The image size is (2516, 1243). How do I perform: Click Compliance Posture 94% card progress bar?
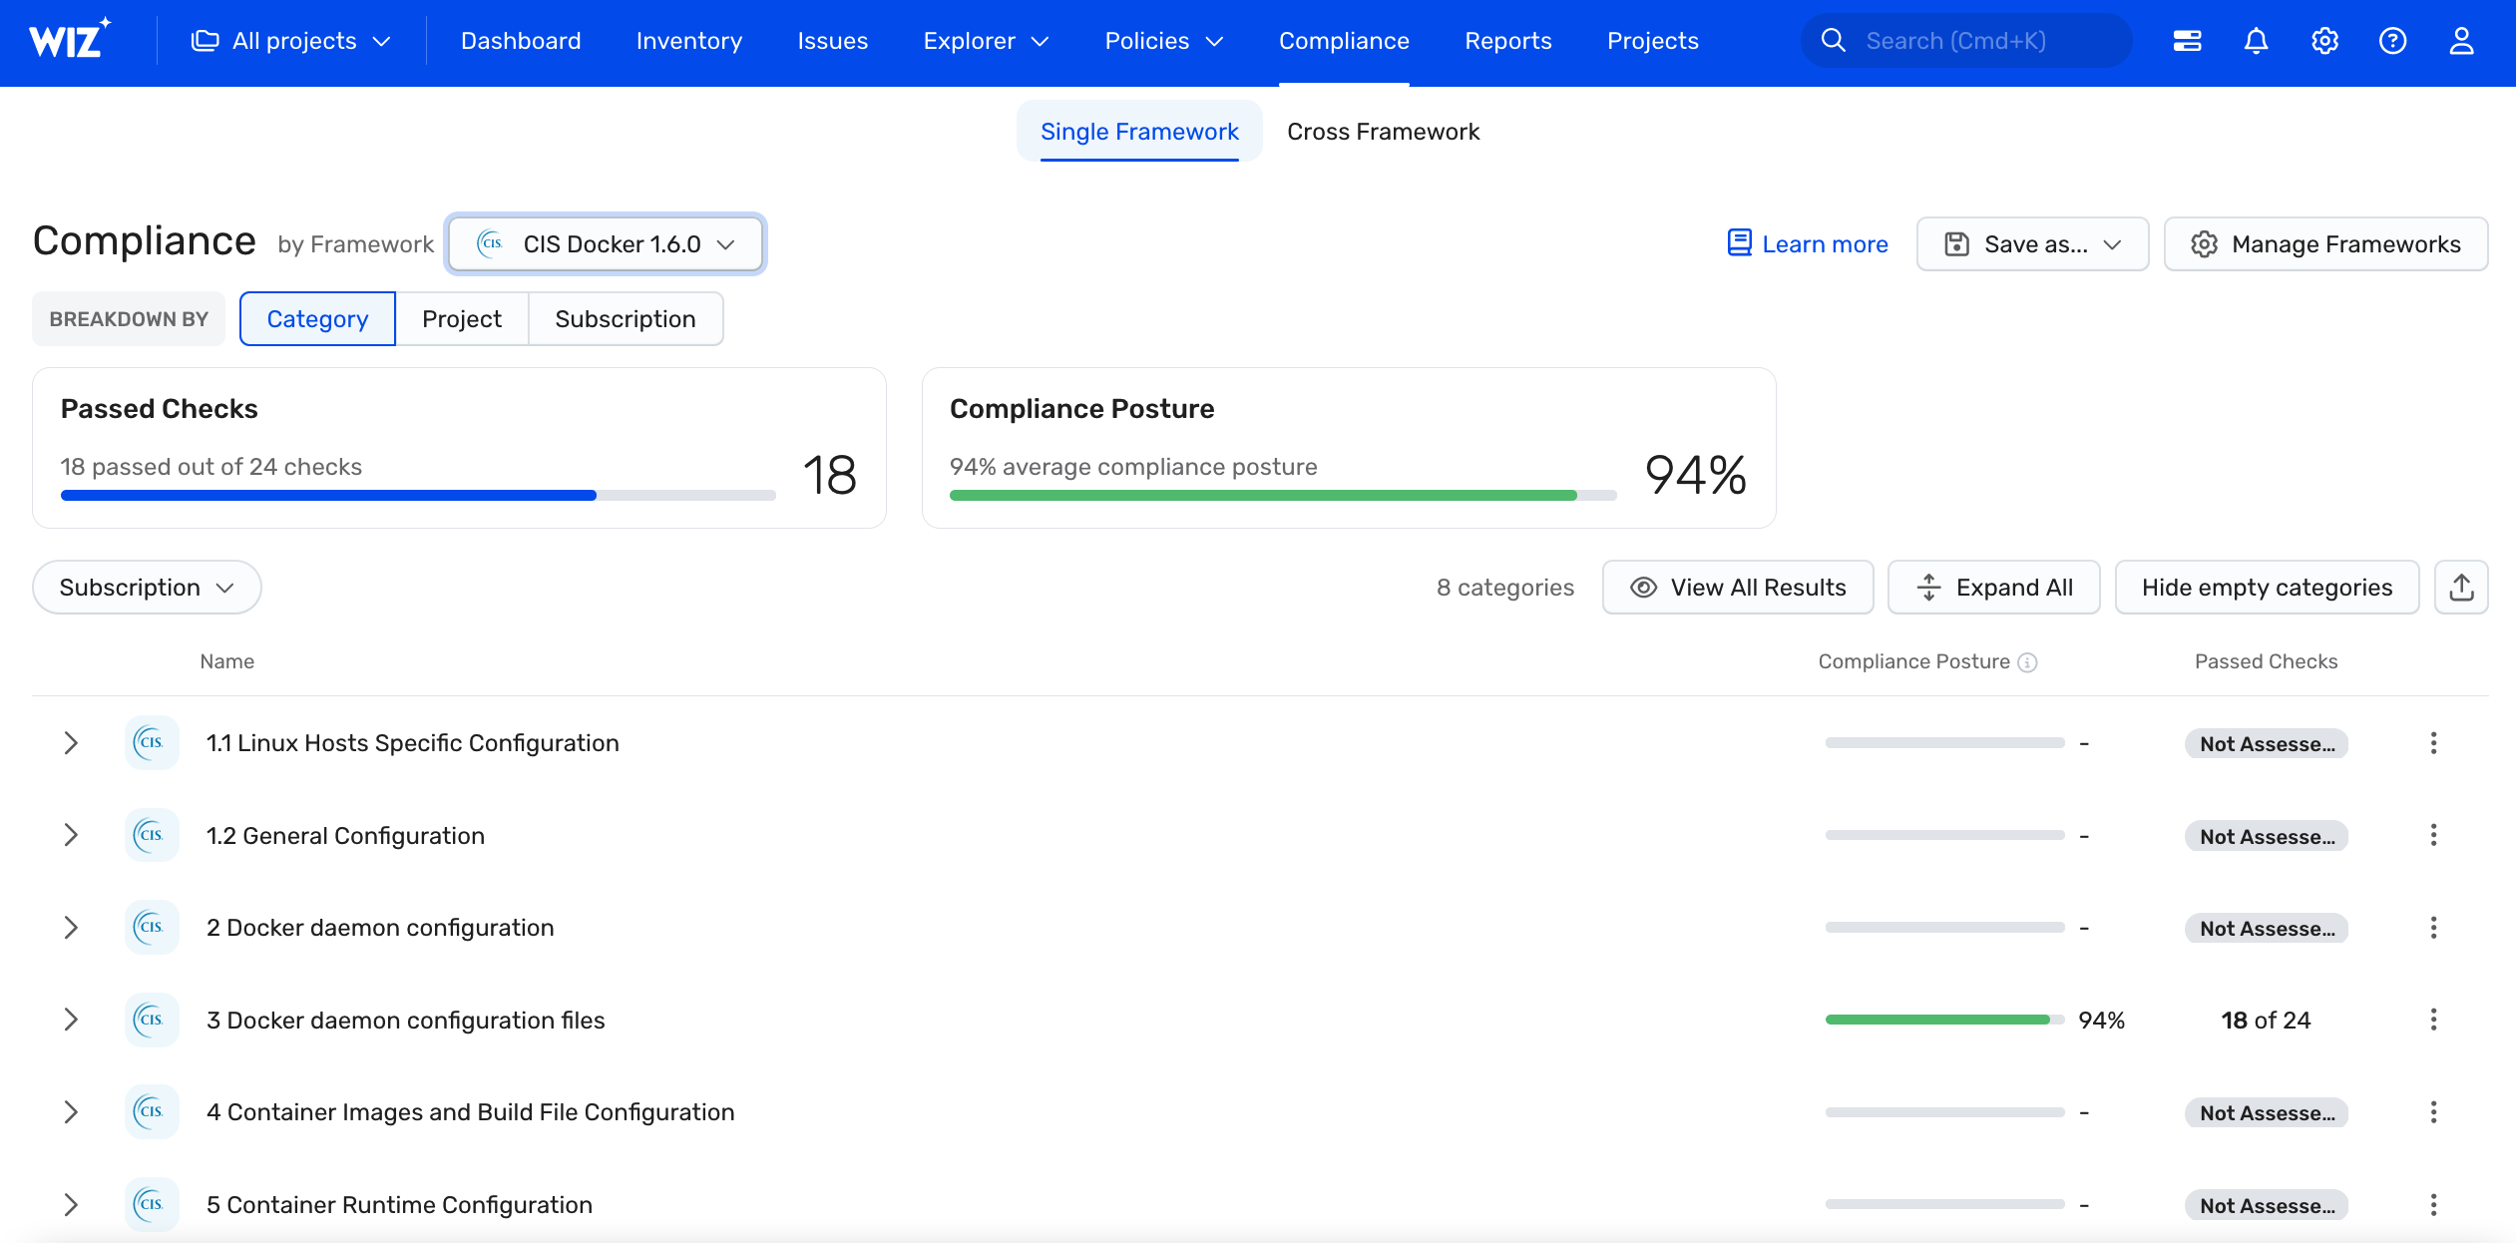coord(1283,496)
